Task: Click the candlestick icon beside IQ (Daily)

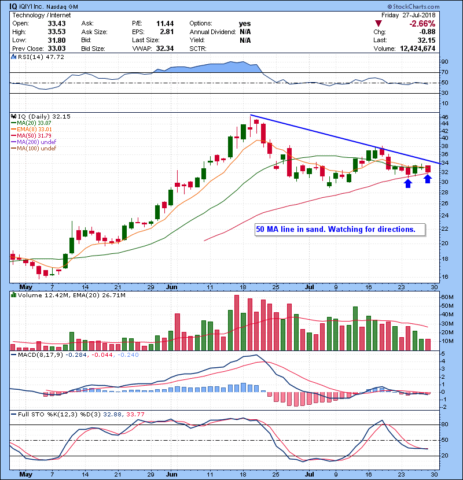Action: (x=13, y=116)
